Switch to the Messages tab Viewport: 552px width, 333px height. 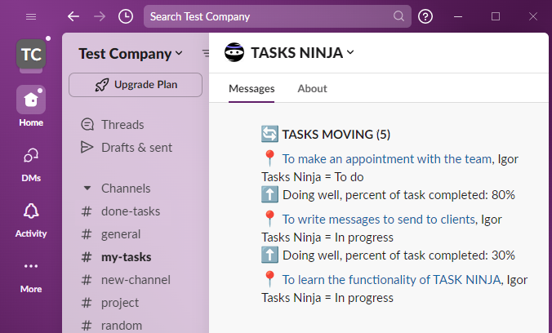(x=252, y=88)
